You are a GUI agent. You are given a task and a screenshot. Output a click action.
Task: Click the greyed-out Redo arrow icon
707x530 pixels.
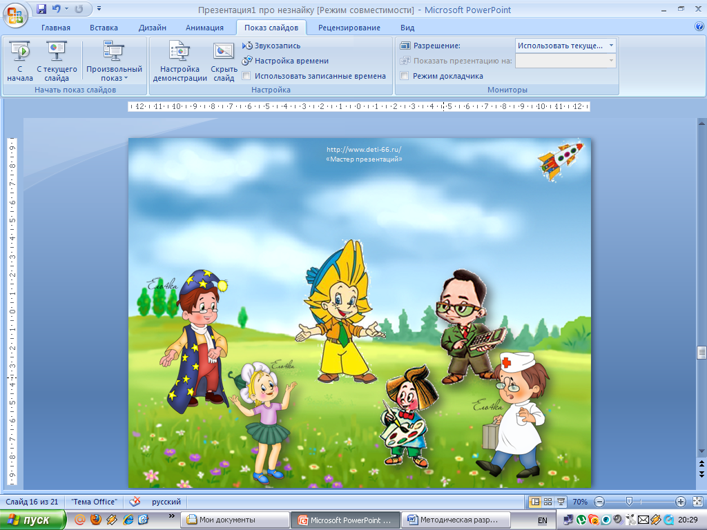(79, 9)
